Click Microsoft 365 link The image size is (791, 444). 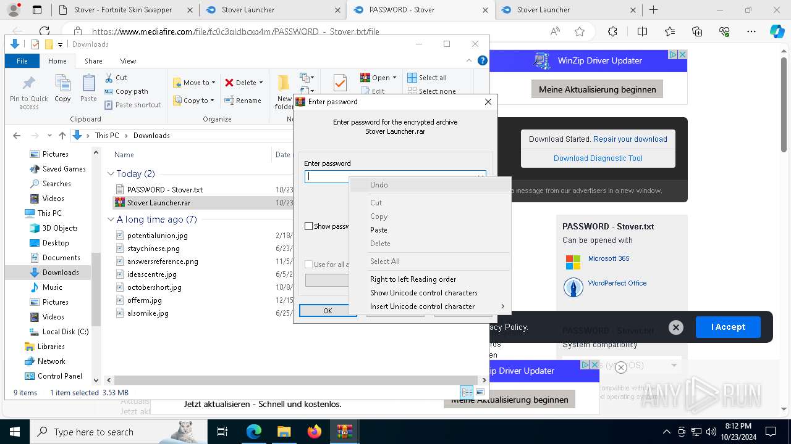[x=609, y=259]
